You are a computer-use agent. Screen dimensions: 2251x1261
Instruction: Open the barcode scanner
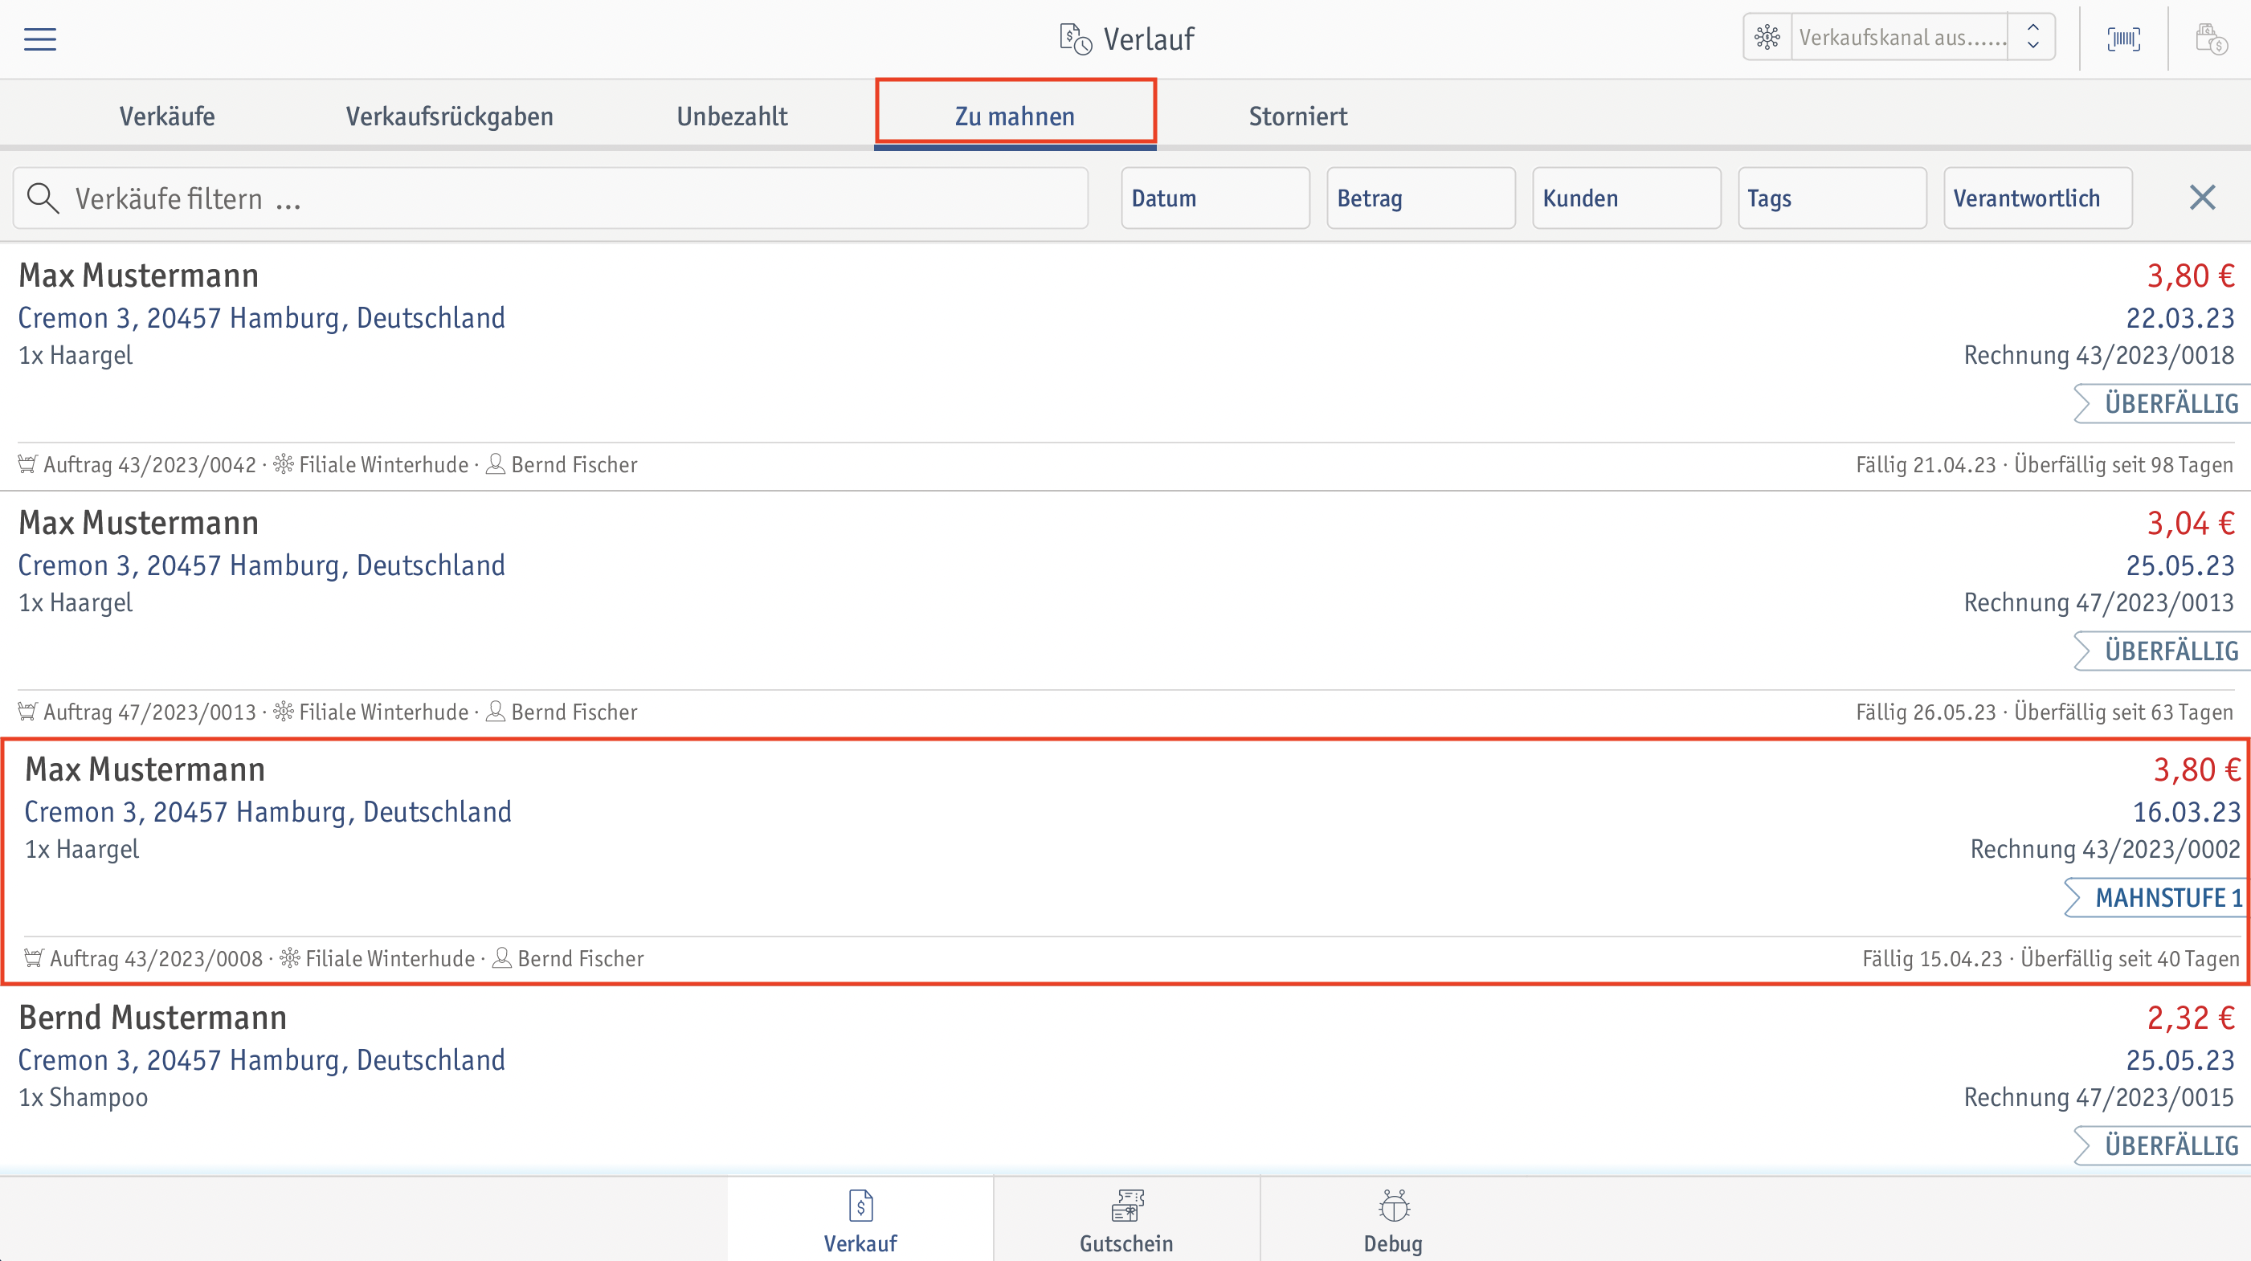2123,39
